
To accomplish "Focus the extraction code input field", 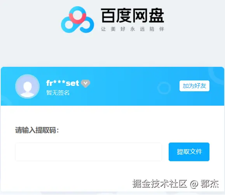I will pos(89,152).
